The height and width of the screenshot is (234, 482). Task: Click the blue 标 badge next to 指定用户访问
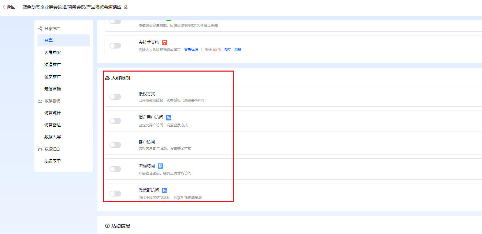pos(169,117)
